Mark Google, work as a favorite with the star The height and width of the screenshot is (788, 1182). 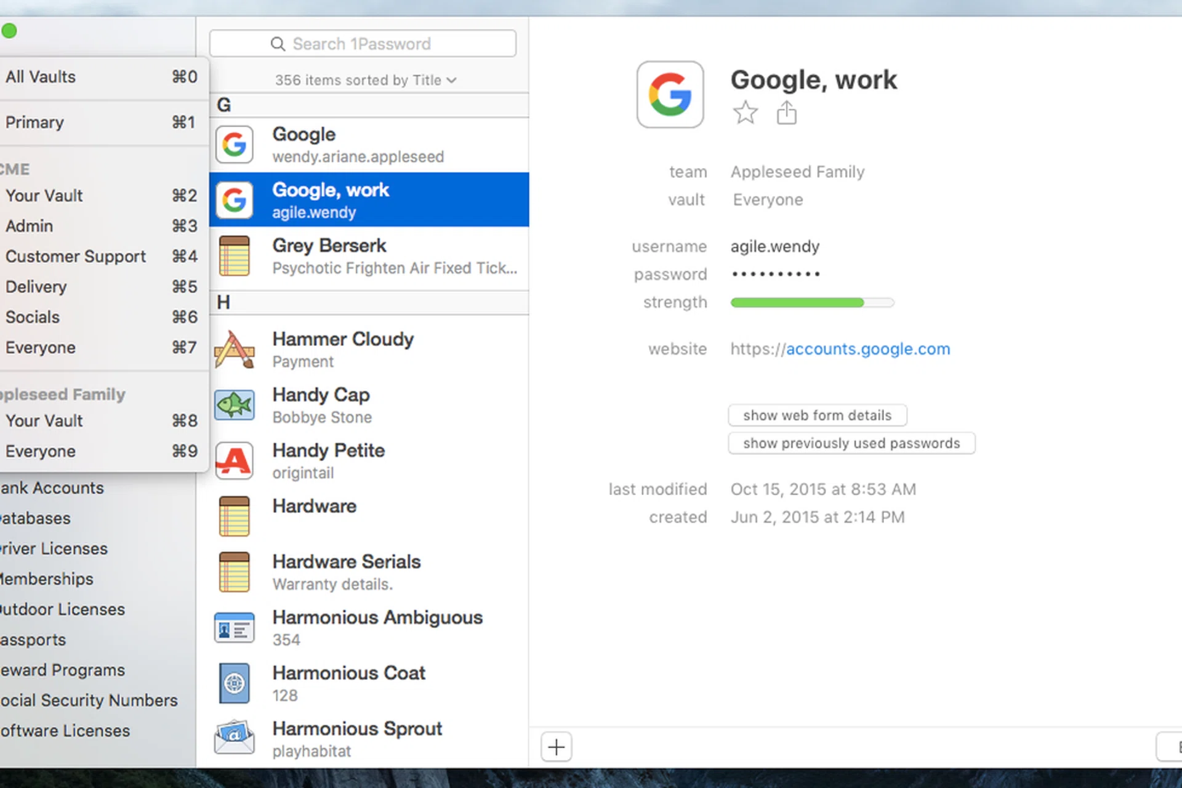coord(745,113)
